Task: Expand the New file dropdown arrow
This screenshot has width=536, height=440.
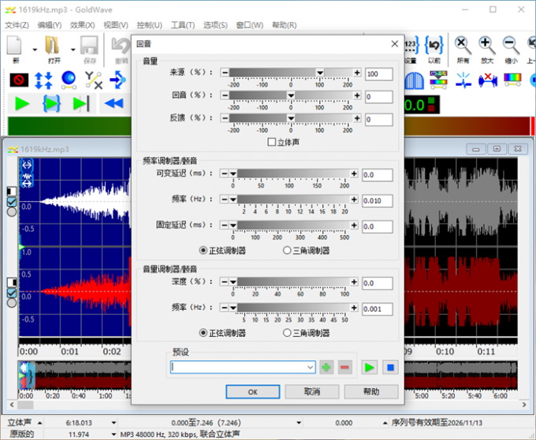Action: [35, 50]
